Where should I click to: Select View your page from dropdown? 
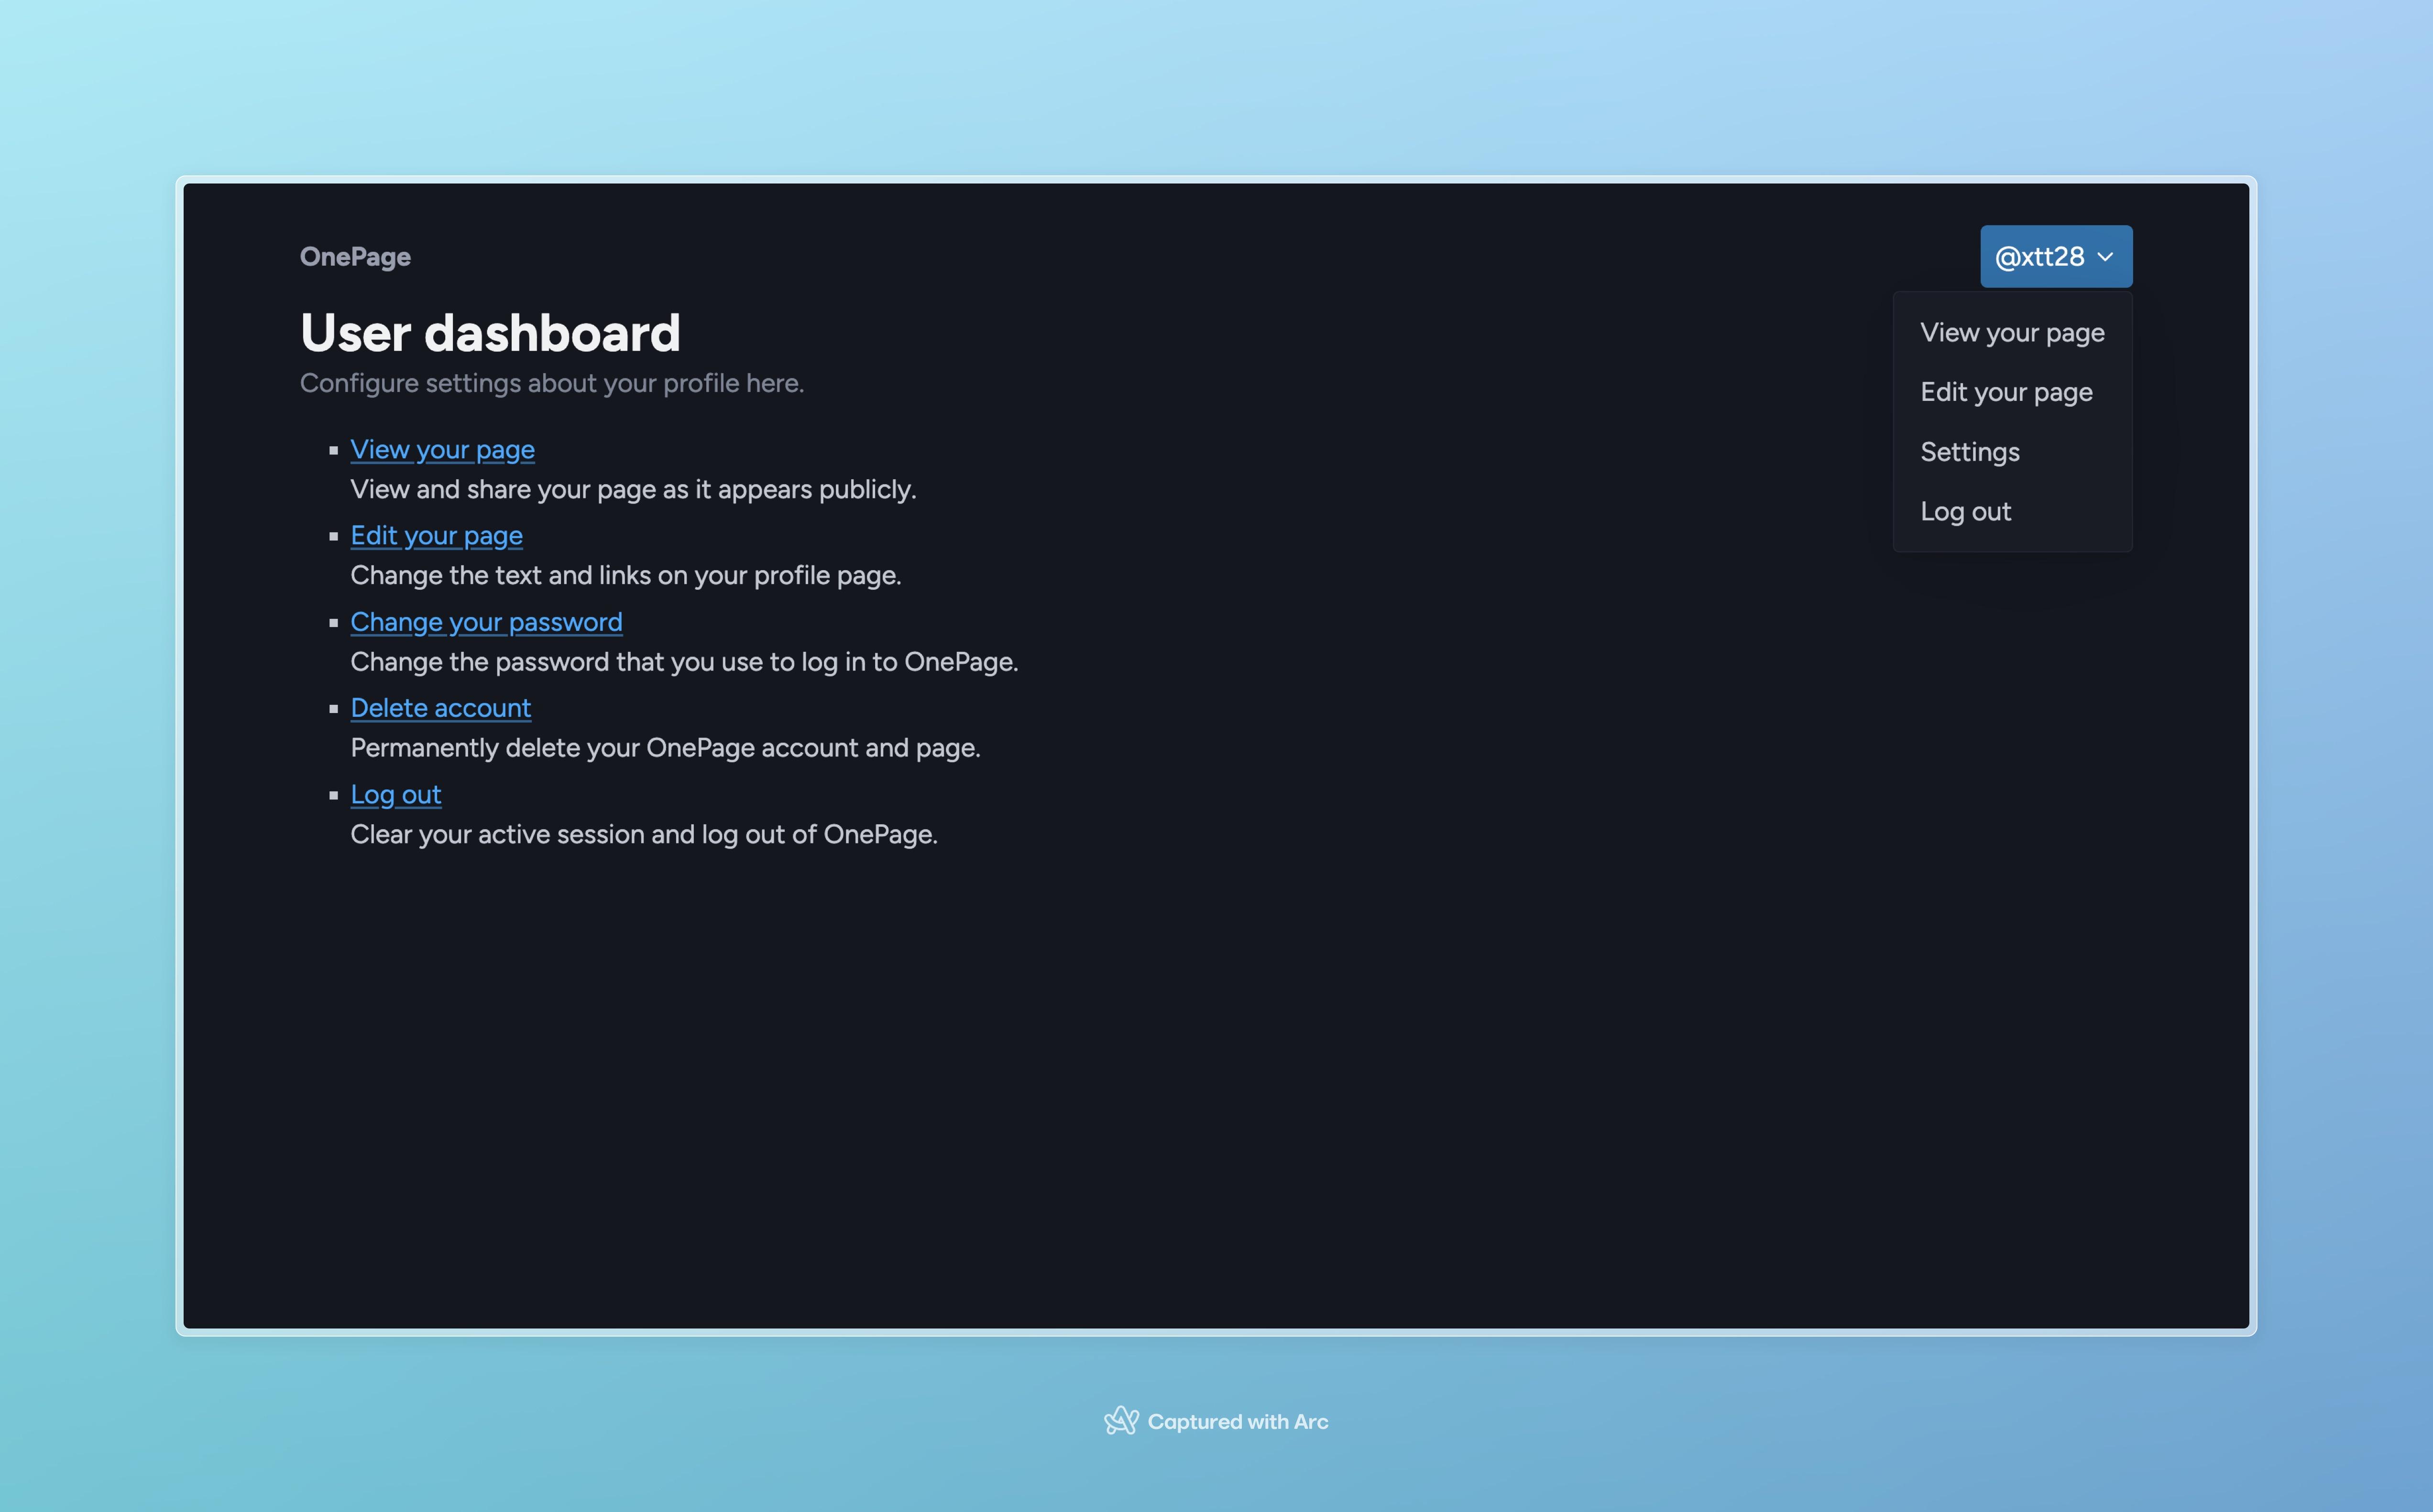(x=2011, y=331)
